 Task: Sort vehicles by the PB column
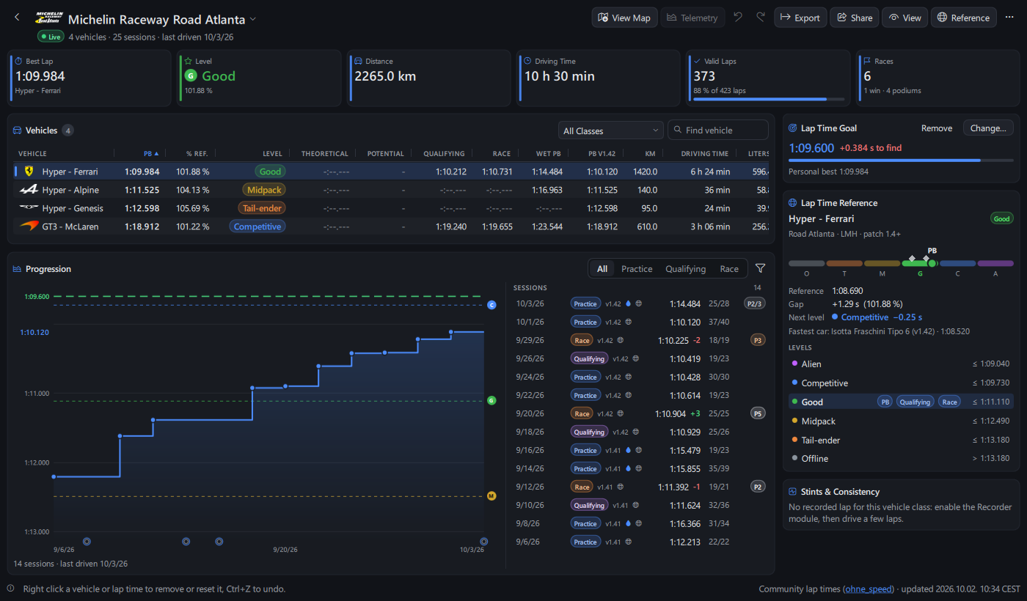[x=151, y=154]
